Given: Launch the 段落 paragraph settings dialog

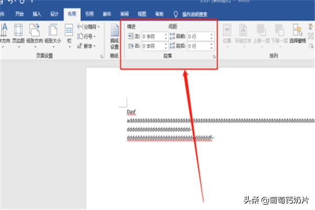Looking at the screenshot, I should pos(214,57).
